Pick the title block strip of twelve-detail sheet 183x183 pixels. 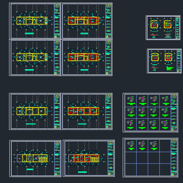click(x=174, y=112)
